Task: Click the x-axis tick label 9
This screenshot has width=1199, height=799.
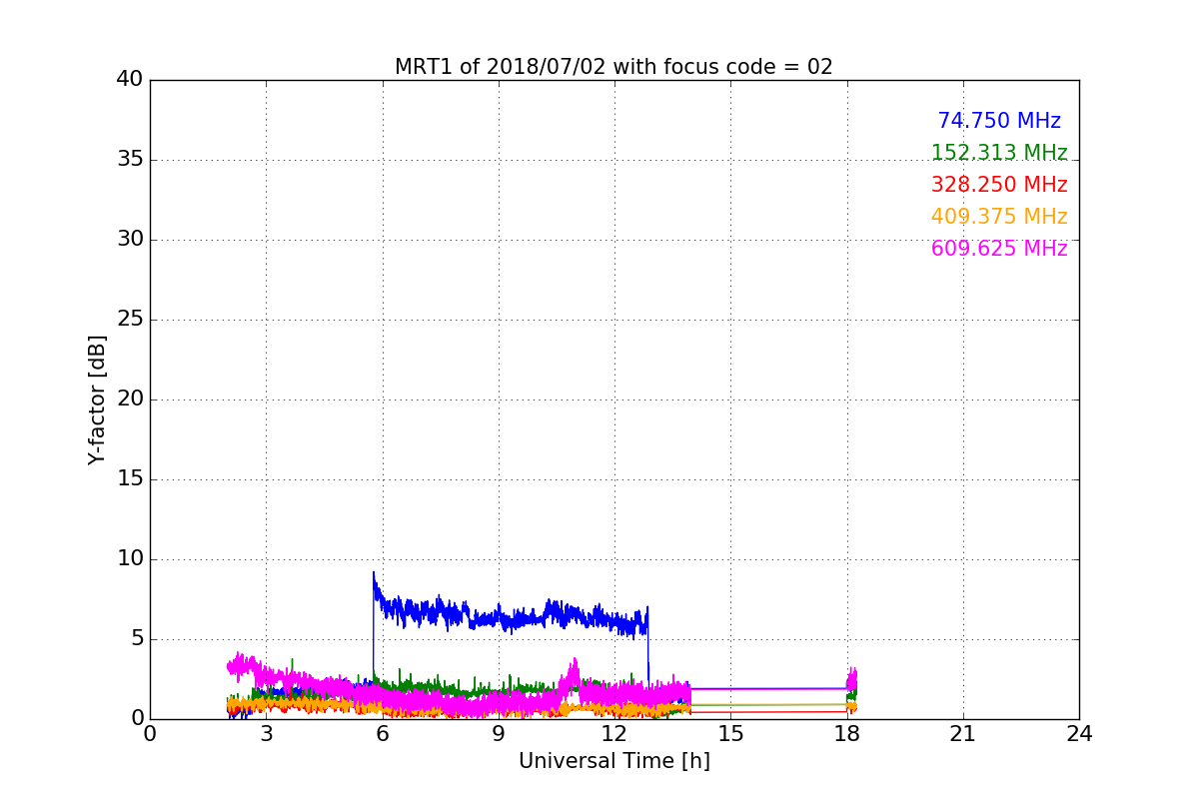Action: tap(499, 734)
